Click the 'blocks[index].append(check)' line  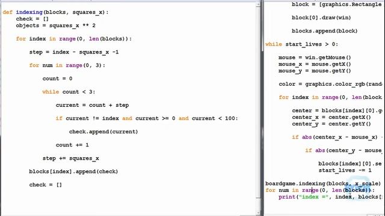[73, 172]
